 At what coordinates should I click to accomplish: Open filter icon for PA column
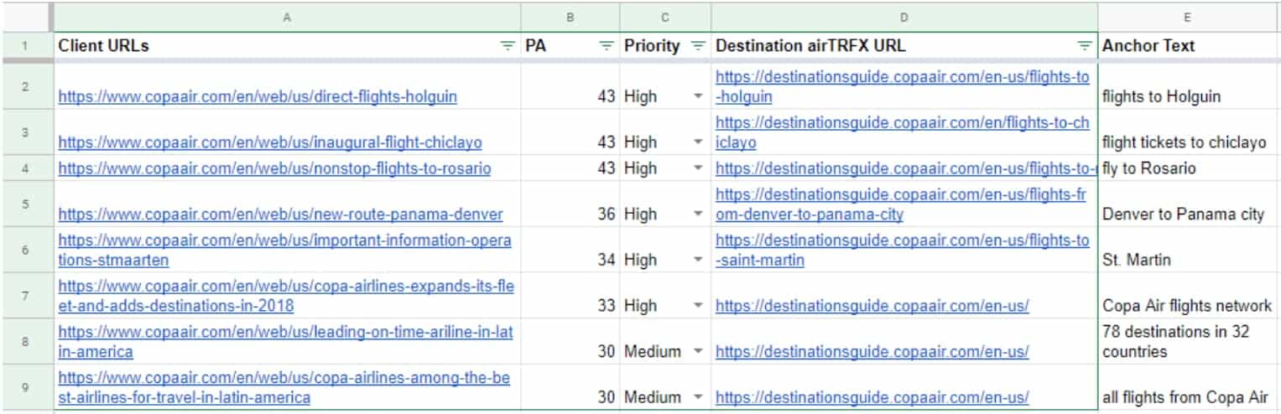click(607, 47)
